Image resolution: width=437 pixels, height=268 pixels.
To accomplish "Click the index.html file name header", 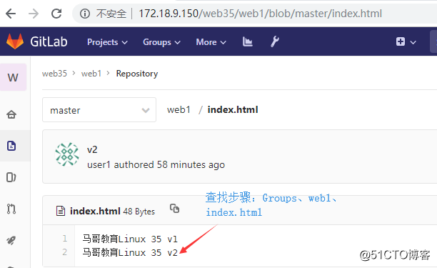I will [95, 211].
